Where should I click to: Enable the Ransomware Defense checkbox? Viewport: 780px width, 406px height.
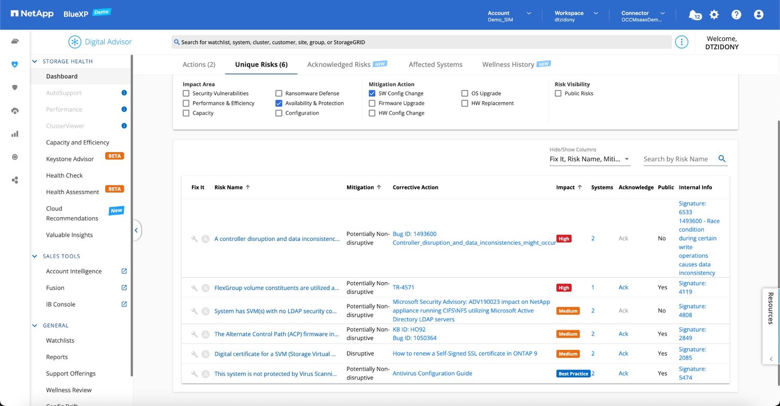click(x=279, y=94)
